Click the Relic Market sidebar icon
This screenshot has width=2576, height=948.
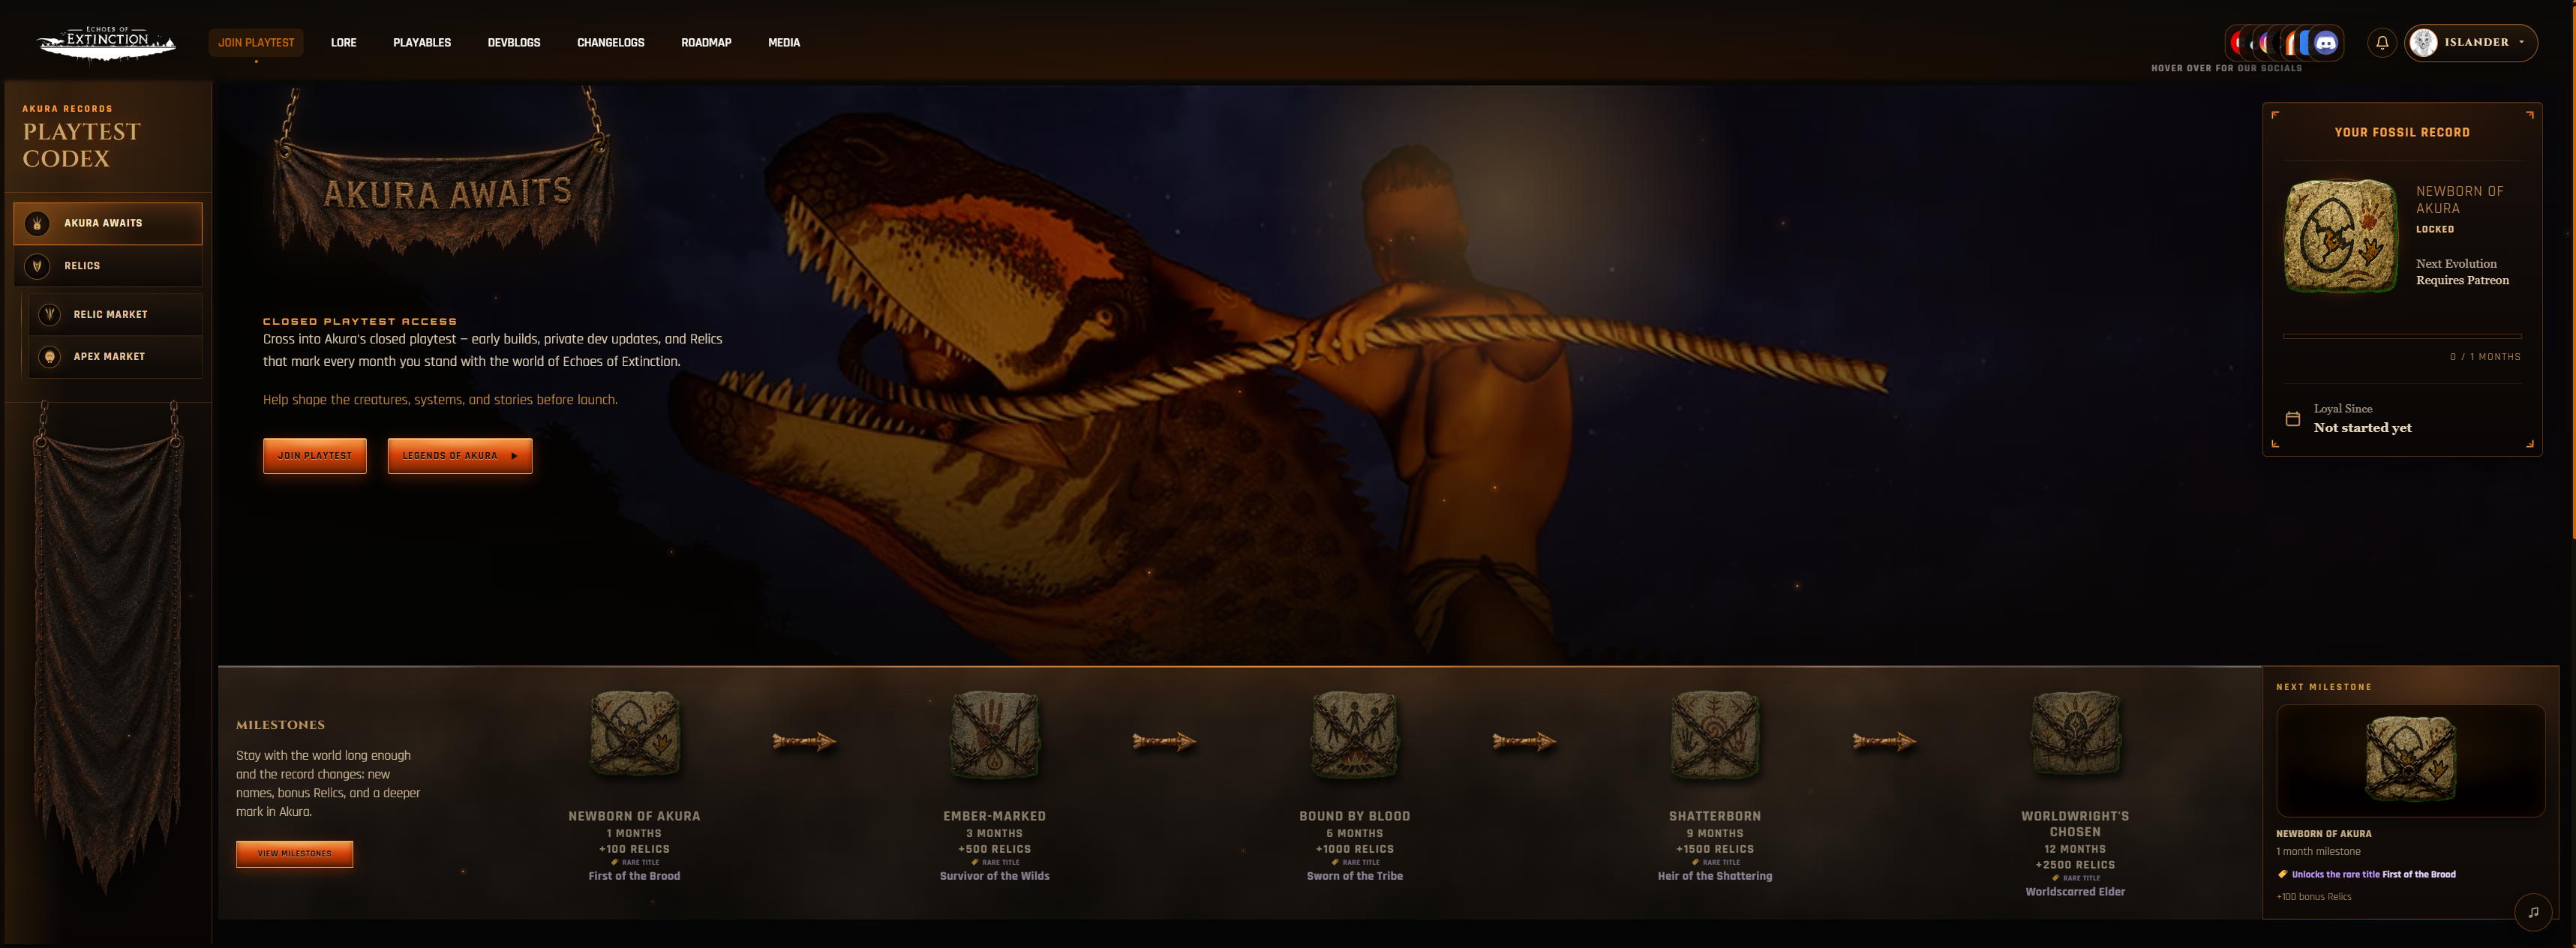[x=50, y=314]
